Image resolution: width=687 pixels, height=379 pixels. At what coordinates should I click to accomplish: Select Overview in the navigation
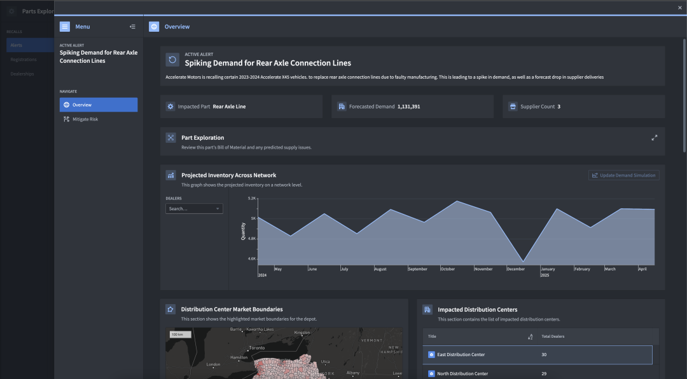click(99, 105)
